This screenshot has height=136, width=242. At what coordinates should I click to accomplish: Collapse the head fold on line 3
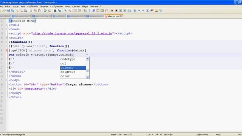click(x=7, y=29)
